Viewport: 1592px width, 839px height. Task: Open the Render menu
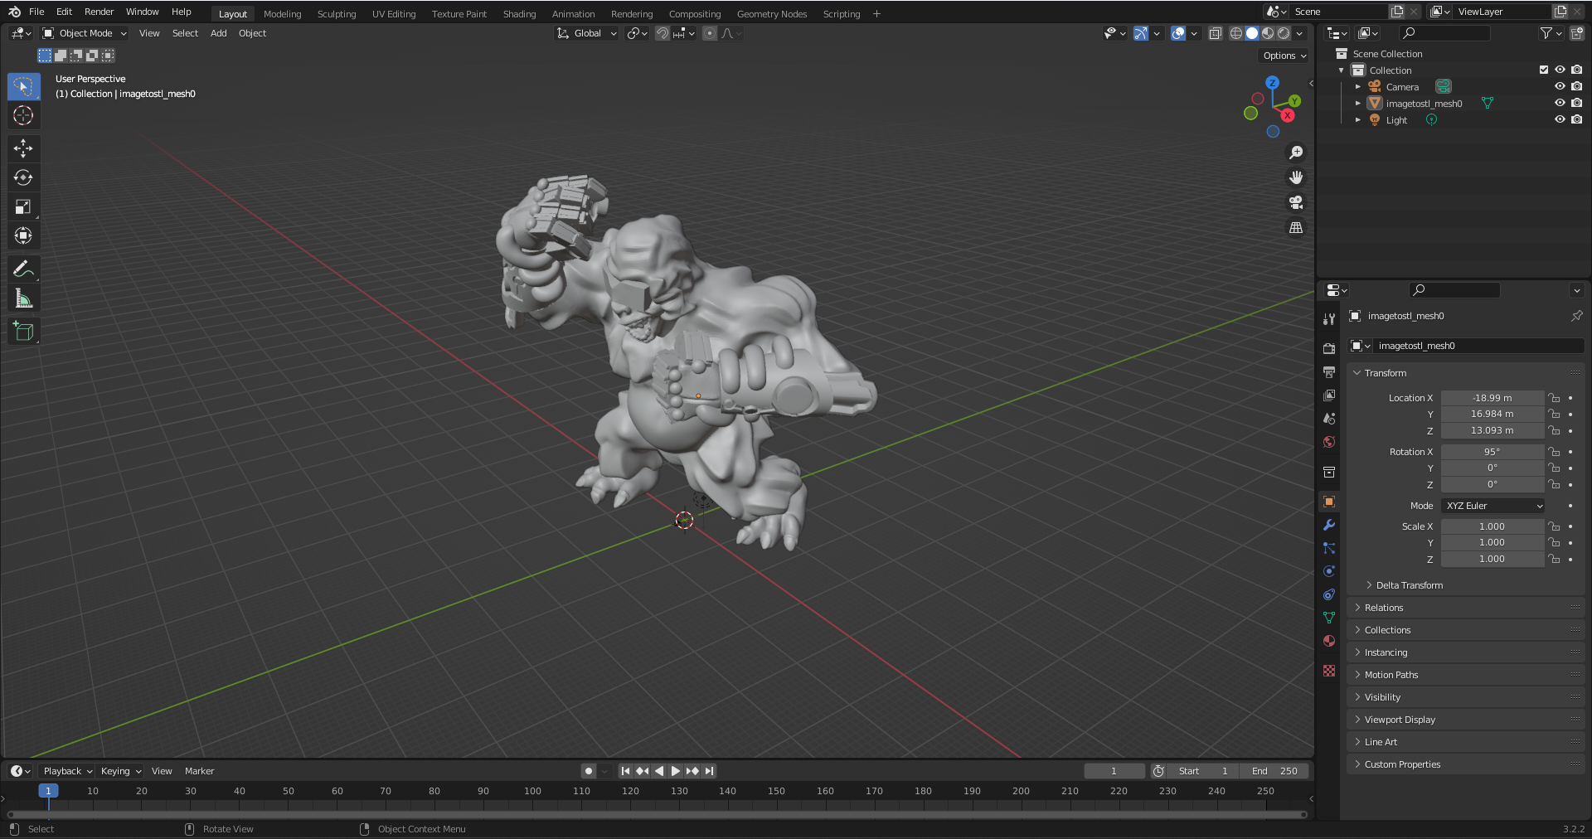[99, 12]
